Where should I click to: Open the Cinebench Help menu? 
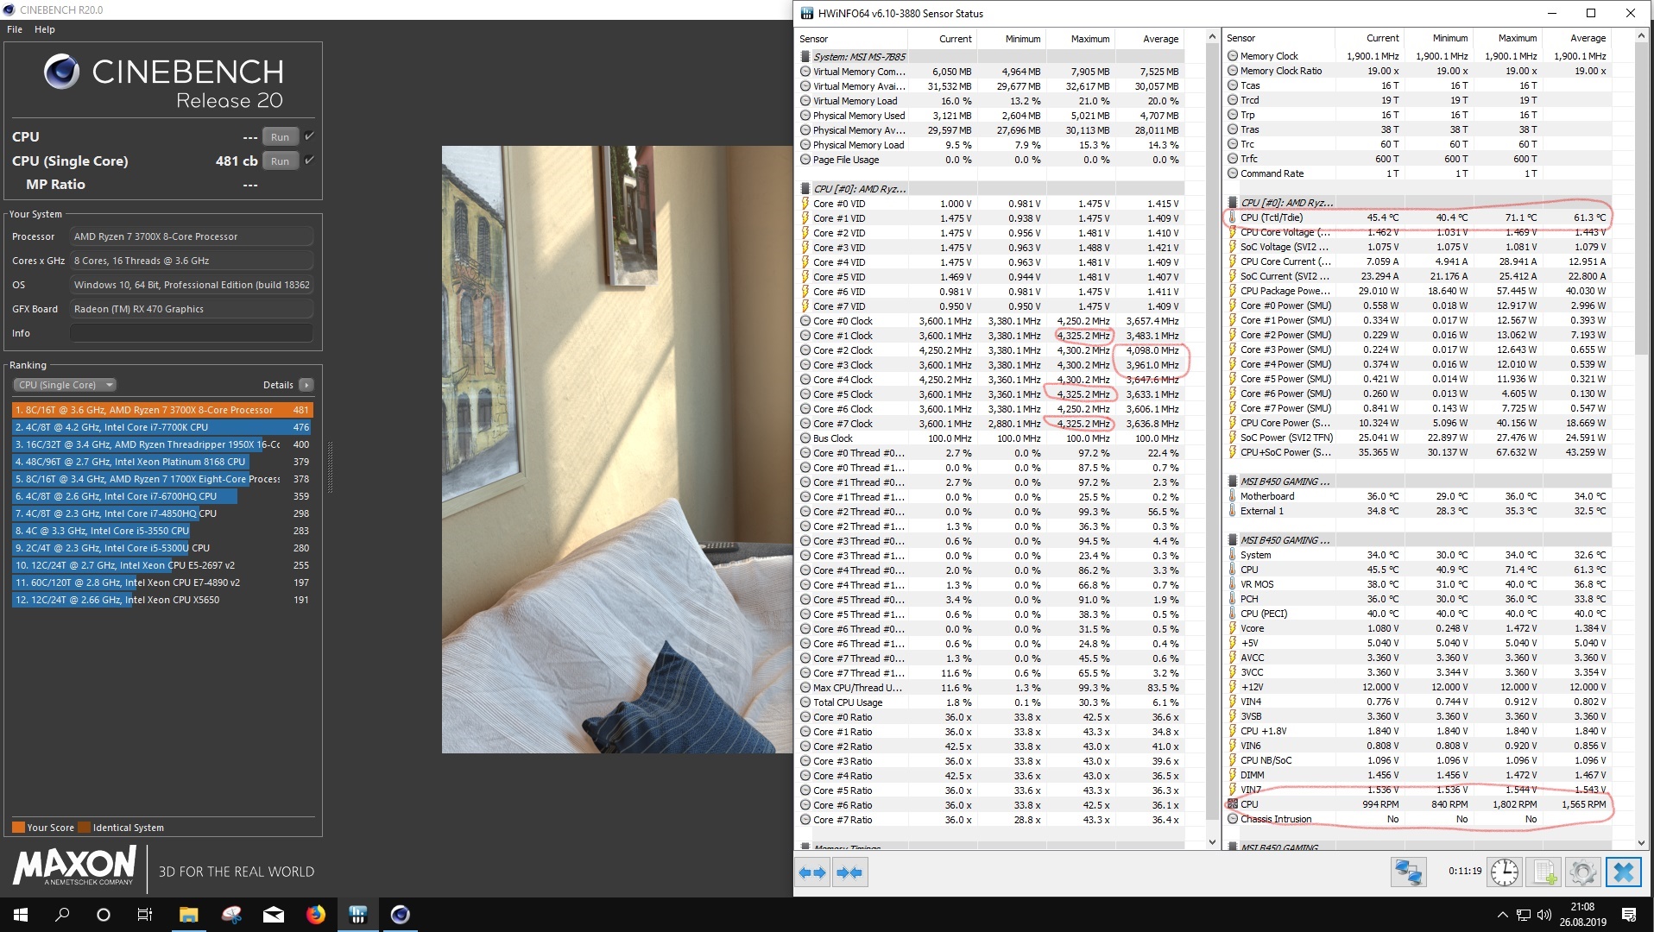tap(45, 29)
